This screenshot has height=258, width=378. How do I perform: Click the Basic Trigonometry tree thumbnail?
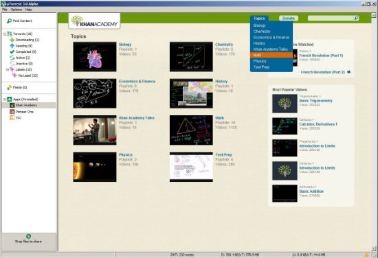pyautogui.click(x=285, y=104)
